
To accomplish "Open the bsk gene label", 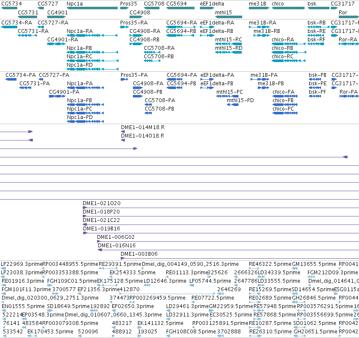I will point(312,4).
